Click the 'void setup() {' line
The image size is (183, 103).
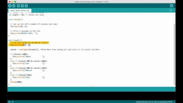coord(15,19)
